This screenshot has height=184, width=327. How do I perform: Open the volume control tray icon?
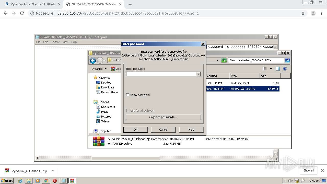tap(290, 181)
